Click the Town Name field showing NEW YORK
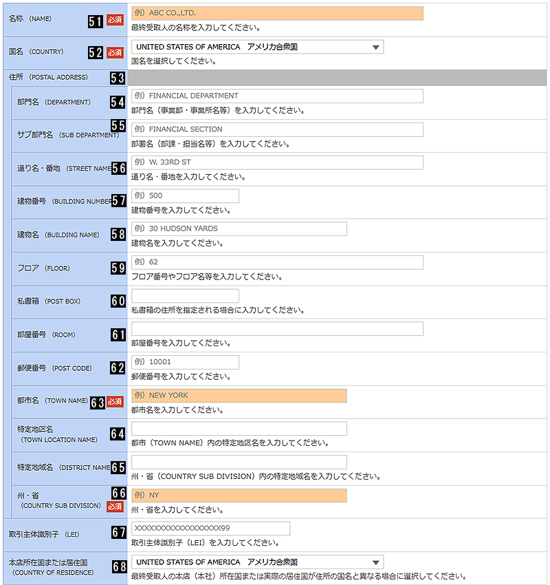Image resolution: width=550 pixels, height=585 pixels. tap(239, 396)
